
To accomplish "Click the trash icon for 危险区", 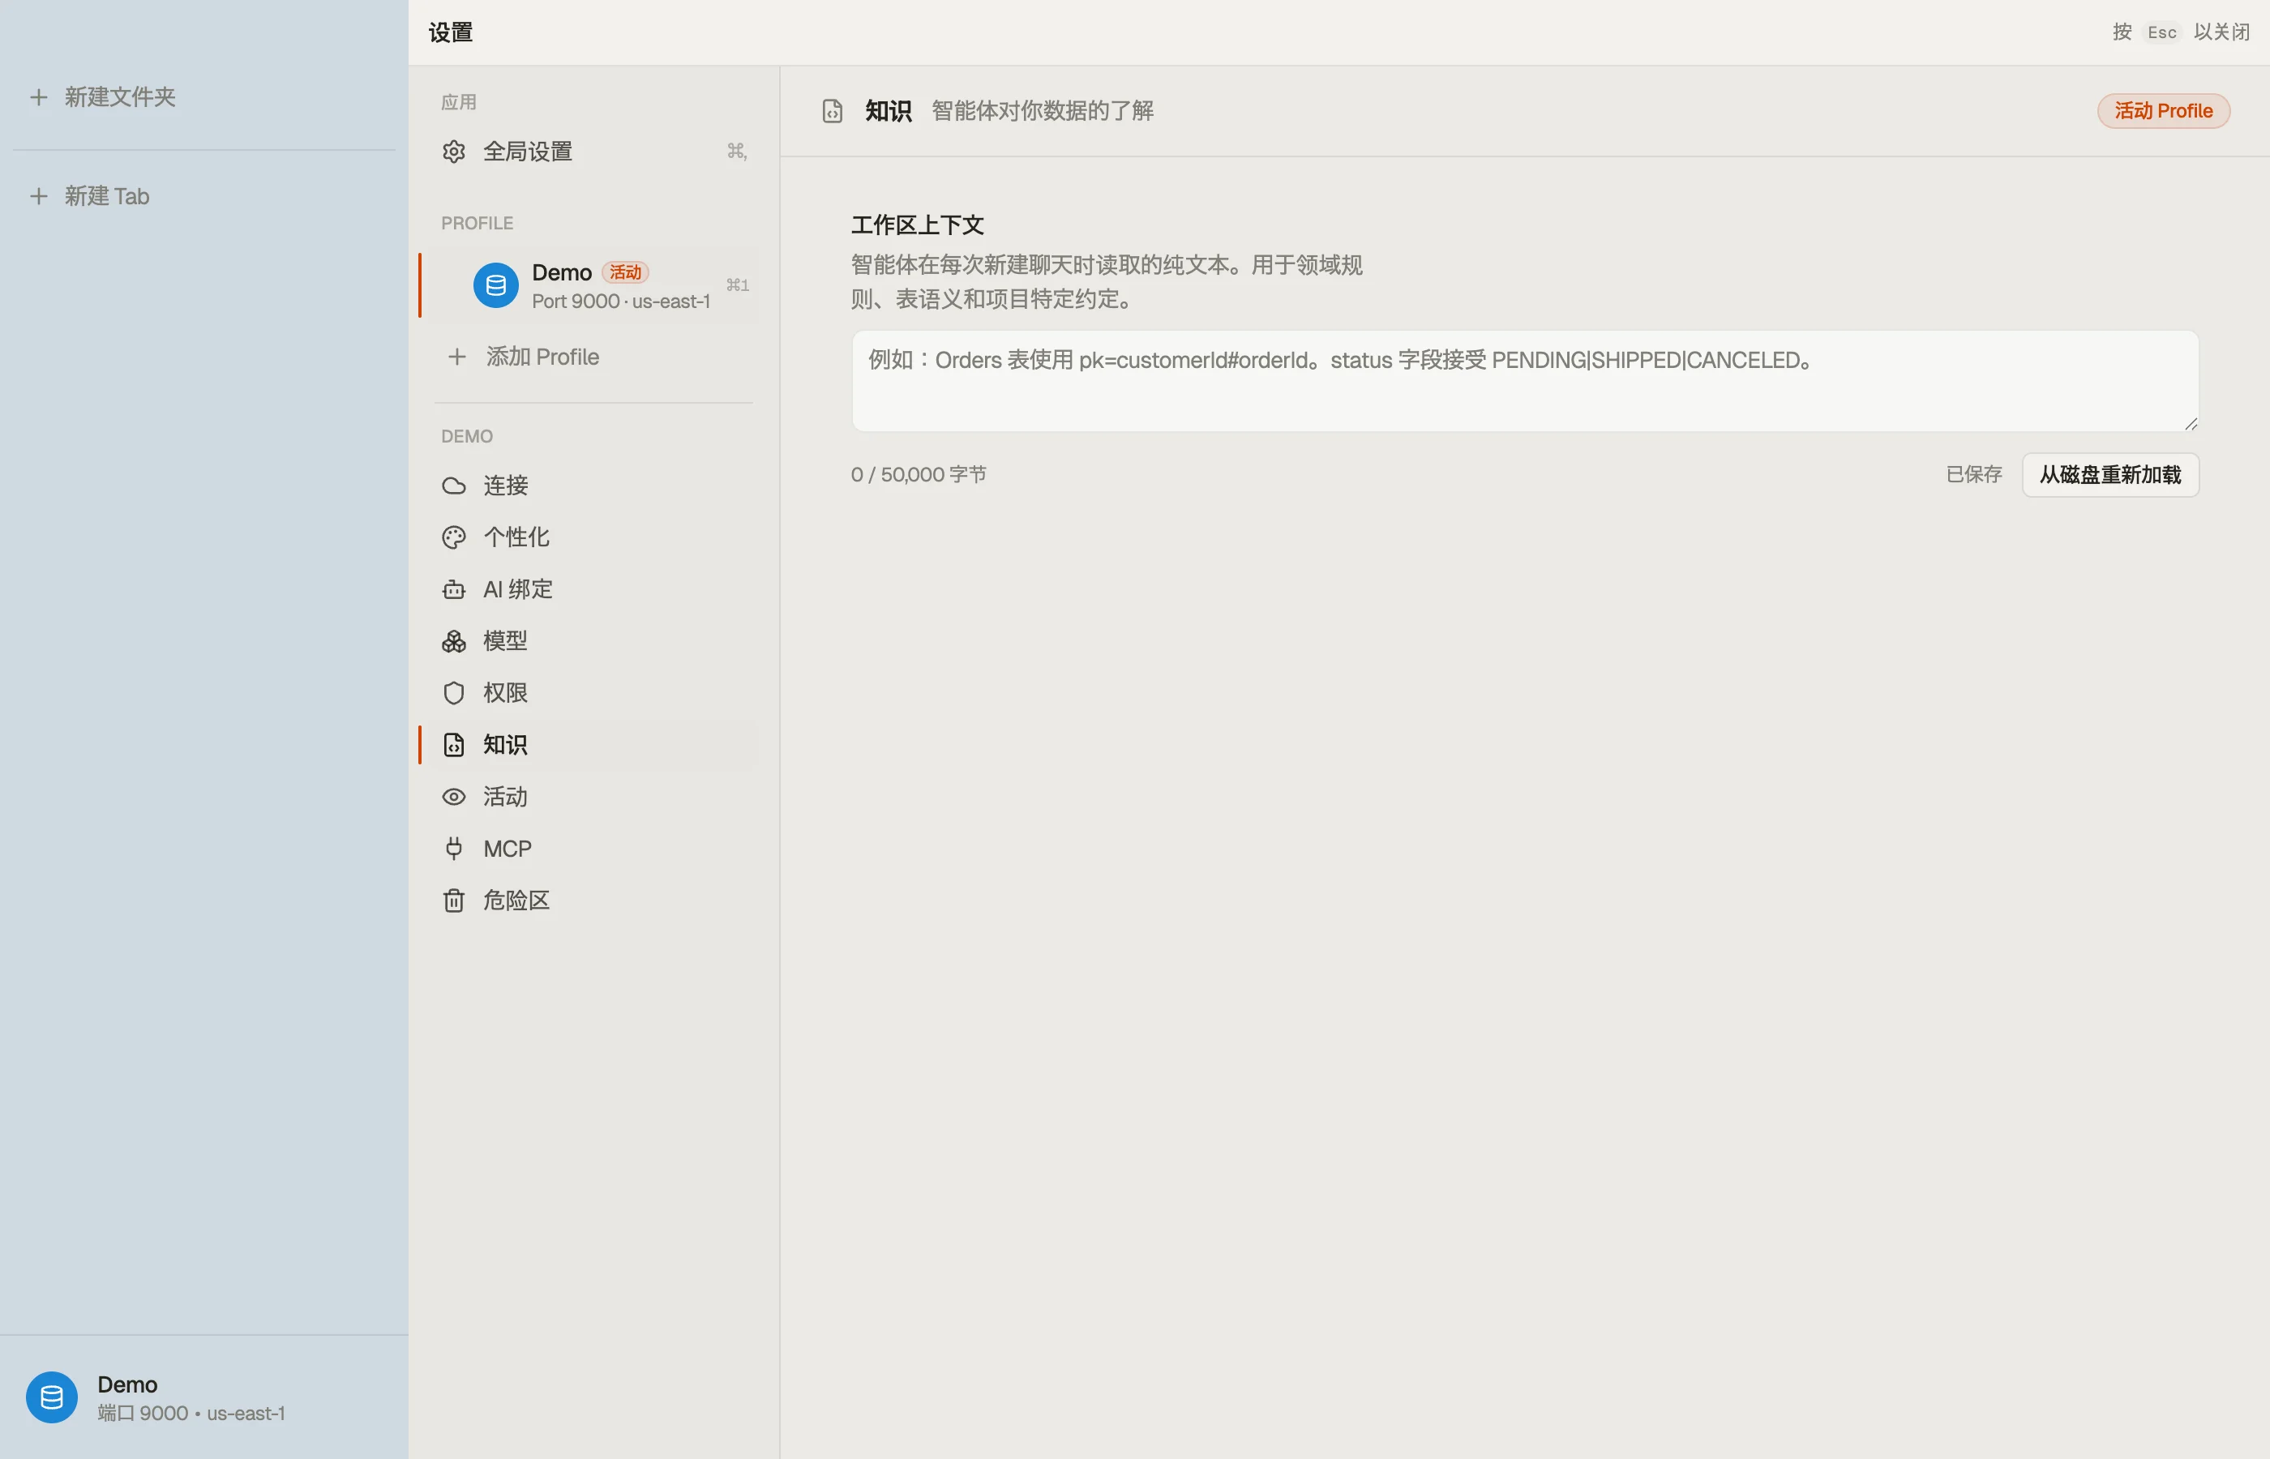I will point(454,900).
